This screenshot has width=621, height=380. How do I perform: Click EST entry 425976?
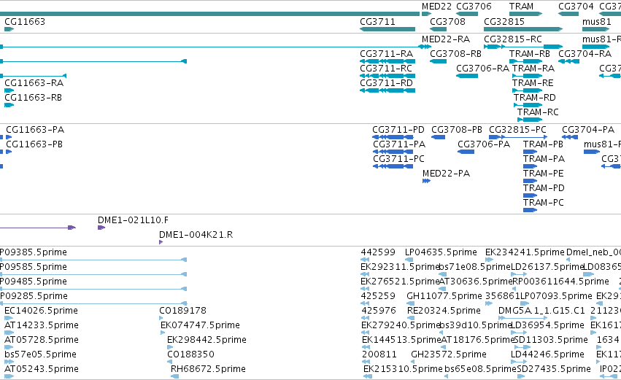[x=379, y=311]
